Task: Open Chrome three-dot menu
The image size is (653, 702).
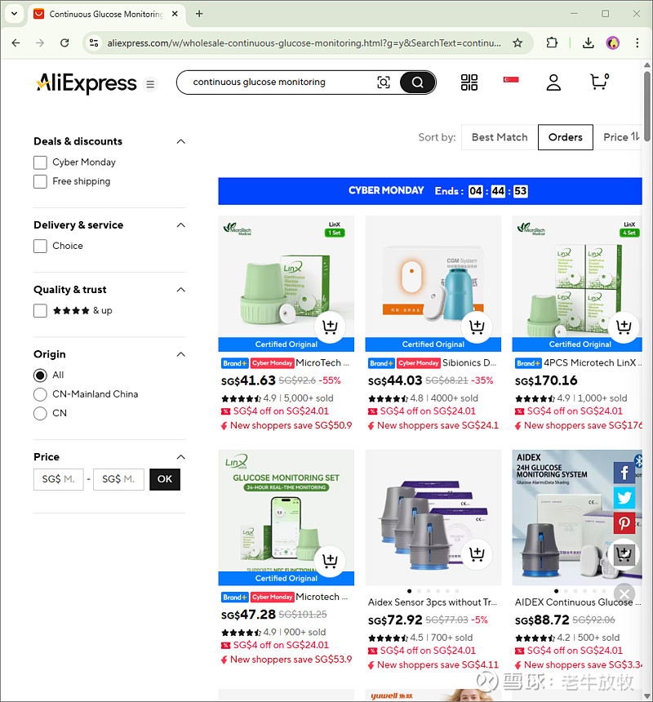Action: (637, 43)
